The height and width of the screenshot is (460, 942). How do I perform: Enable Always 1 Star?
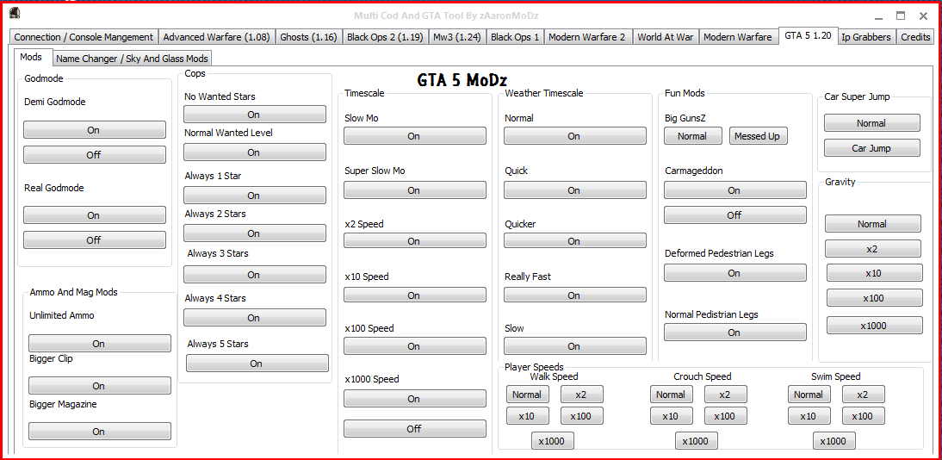[255, 196]
